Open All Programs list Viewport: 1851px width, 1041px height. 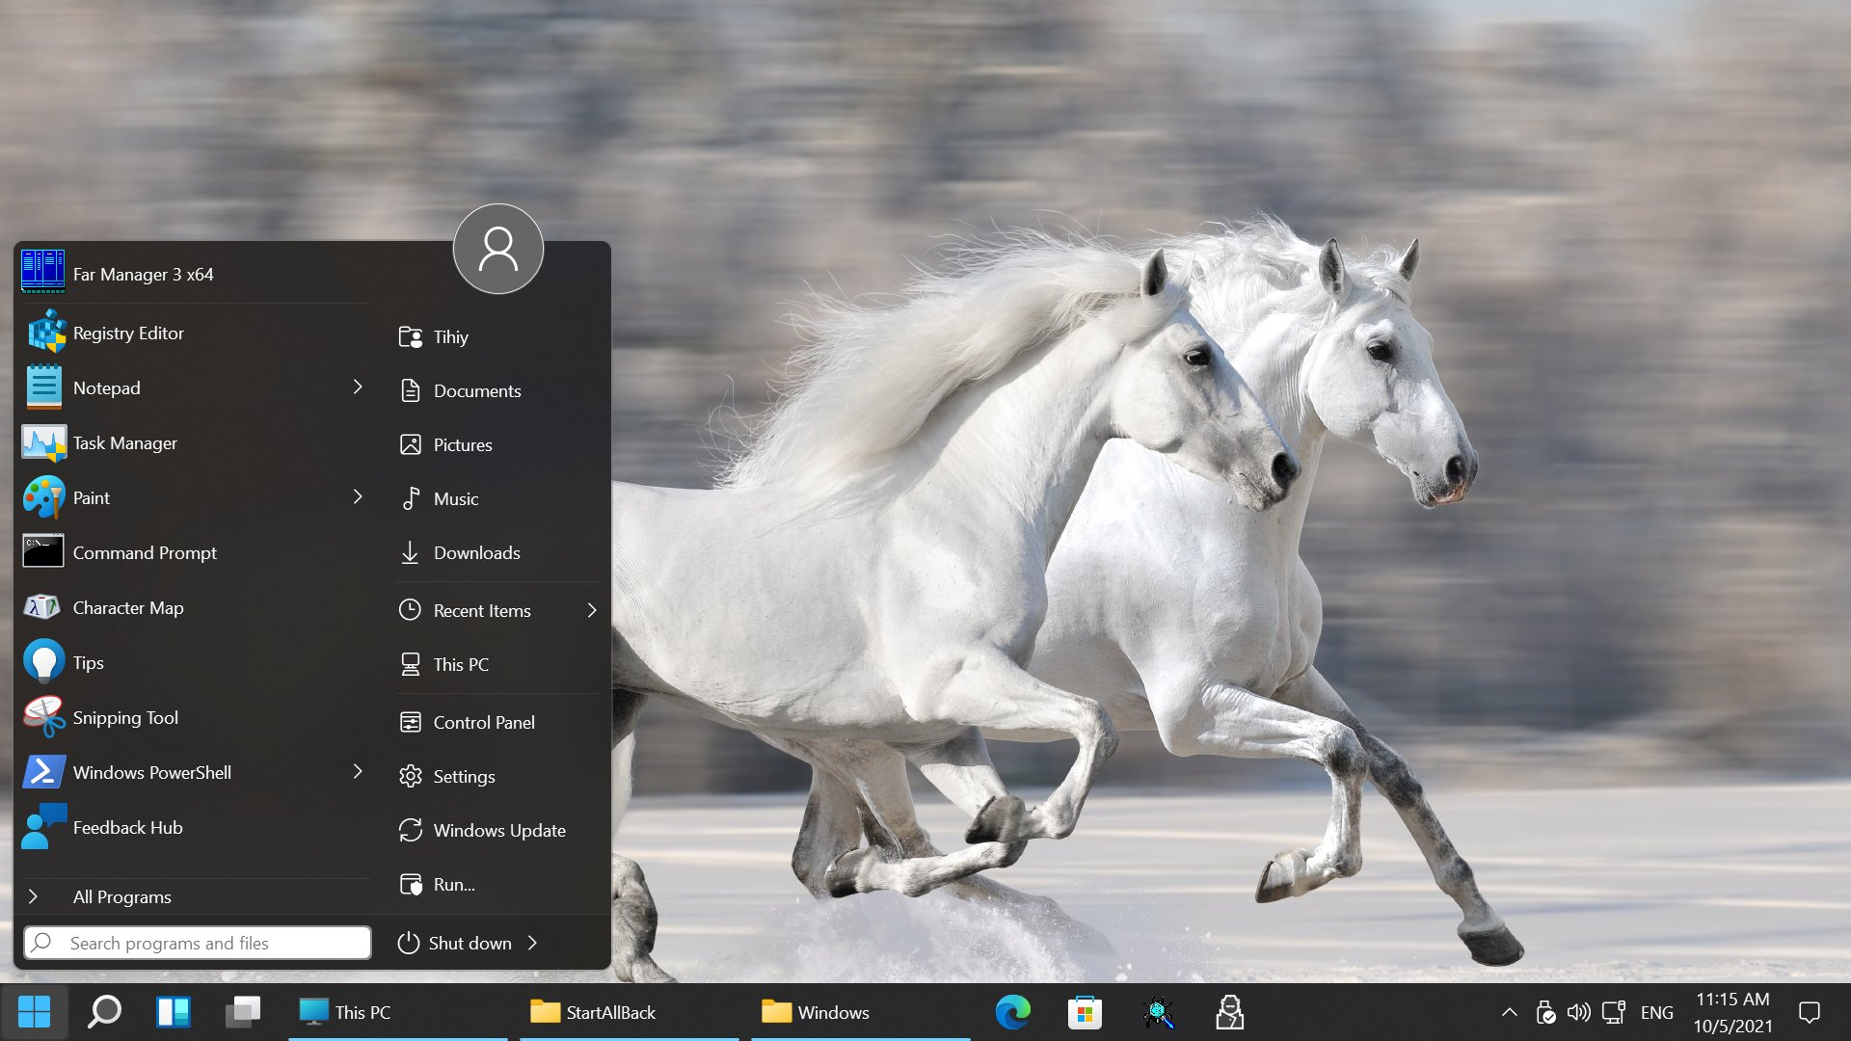click(122, 897)
